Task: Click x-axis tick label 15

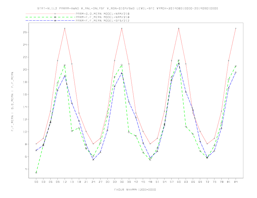Action: click(72, 182)
